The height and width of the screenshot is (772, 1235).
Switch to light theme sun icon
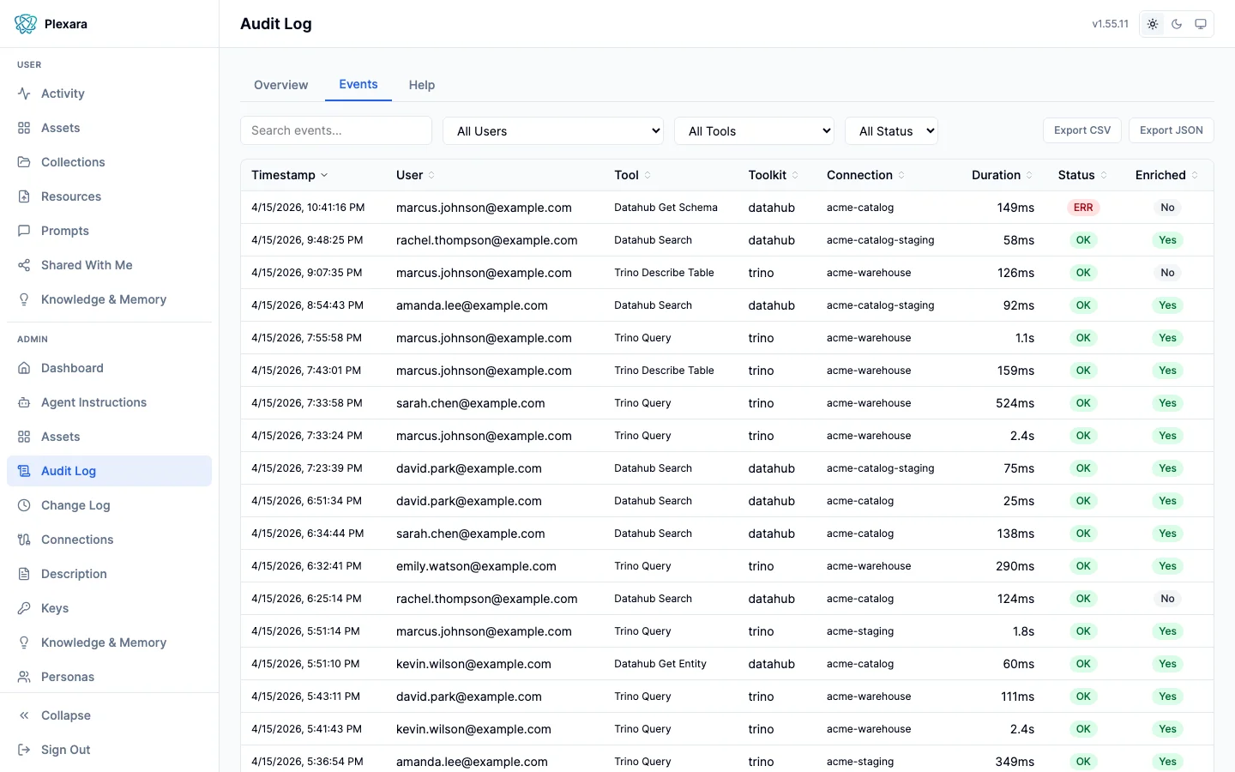pos(1153,24)
